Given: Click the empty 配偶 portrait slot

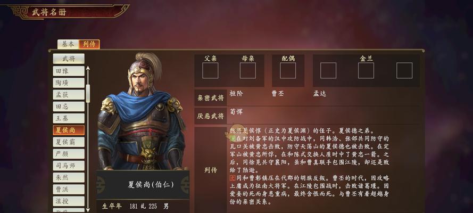Looking at the screenshot, I should [x=288, y=70].
